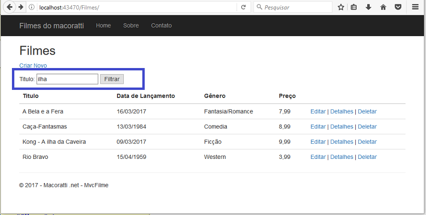Click the date 13/03/1984
426x215 pixels.
click(131, 127)
